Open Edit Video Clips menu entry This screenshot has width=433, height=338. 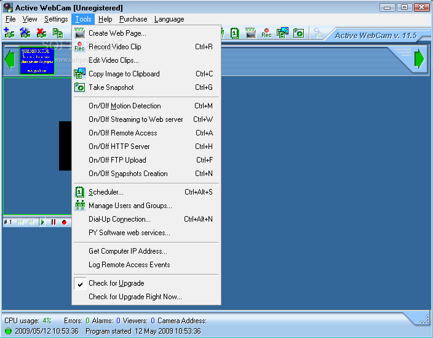(146, 60)
